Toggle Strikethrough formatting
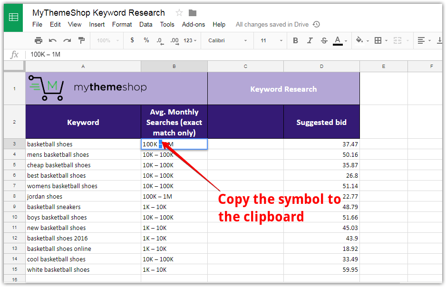The height and width of the screenshot is (287, 446). 324,41
